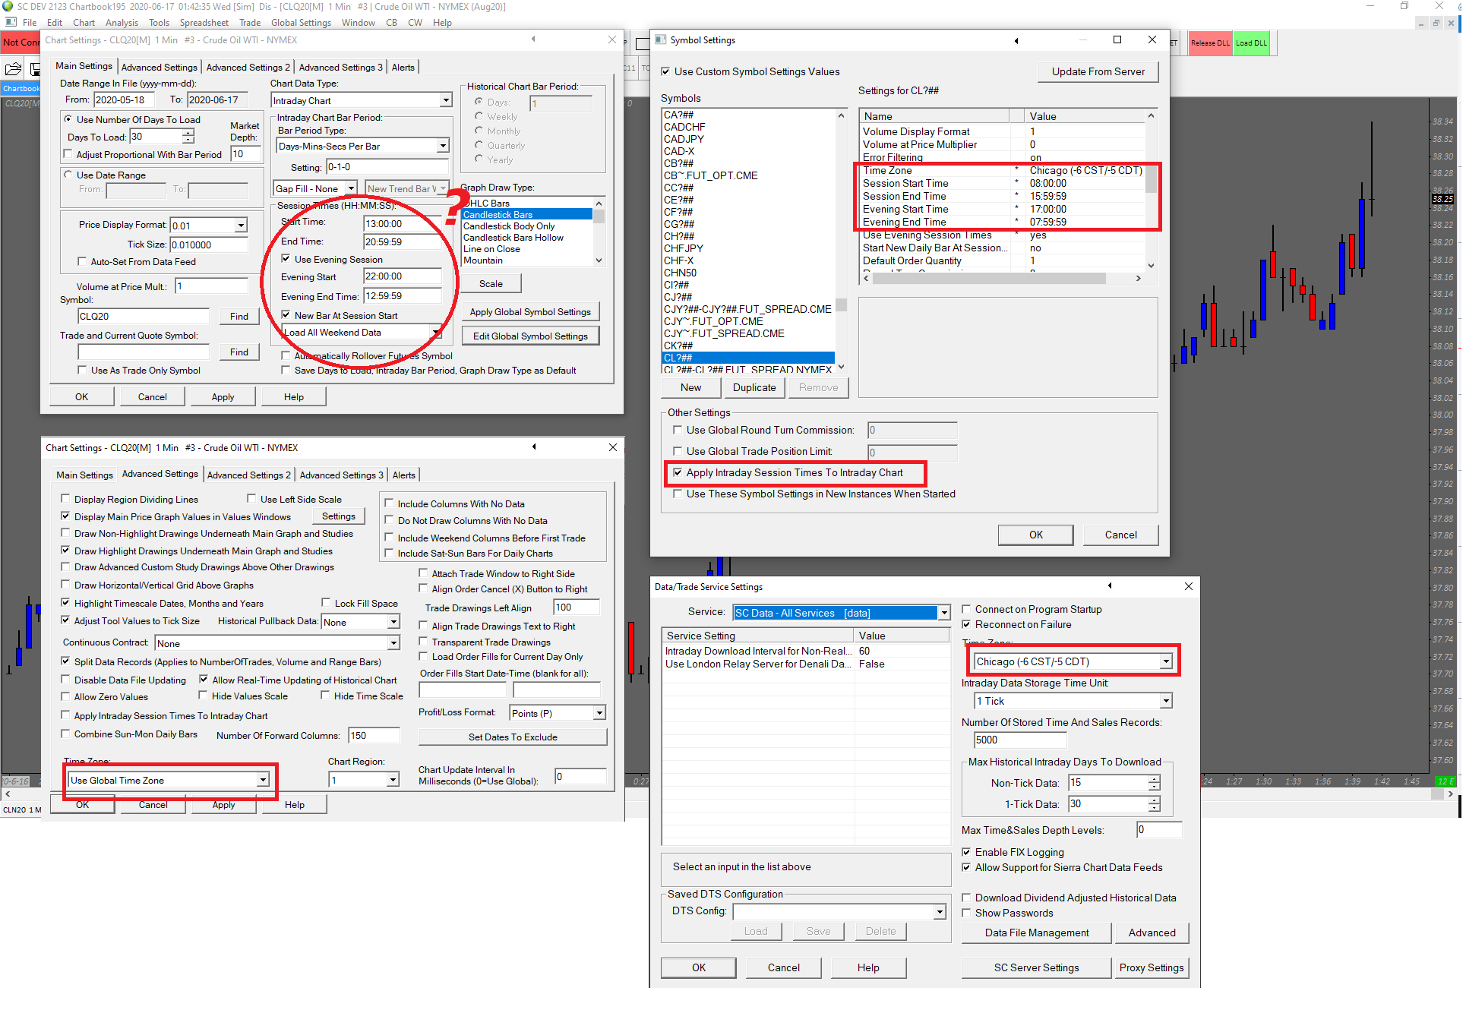
Task: Expand the Chicago time zone dropdown in Data/Trade Service Settings
Action: 1165,662
